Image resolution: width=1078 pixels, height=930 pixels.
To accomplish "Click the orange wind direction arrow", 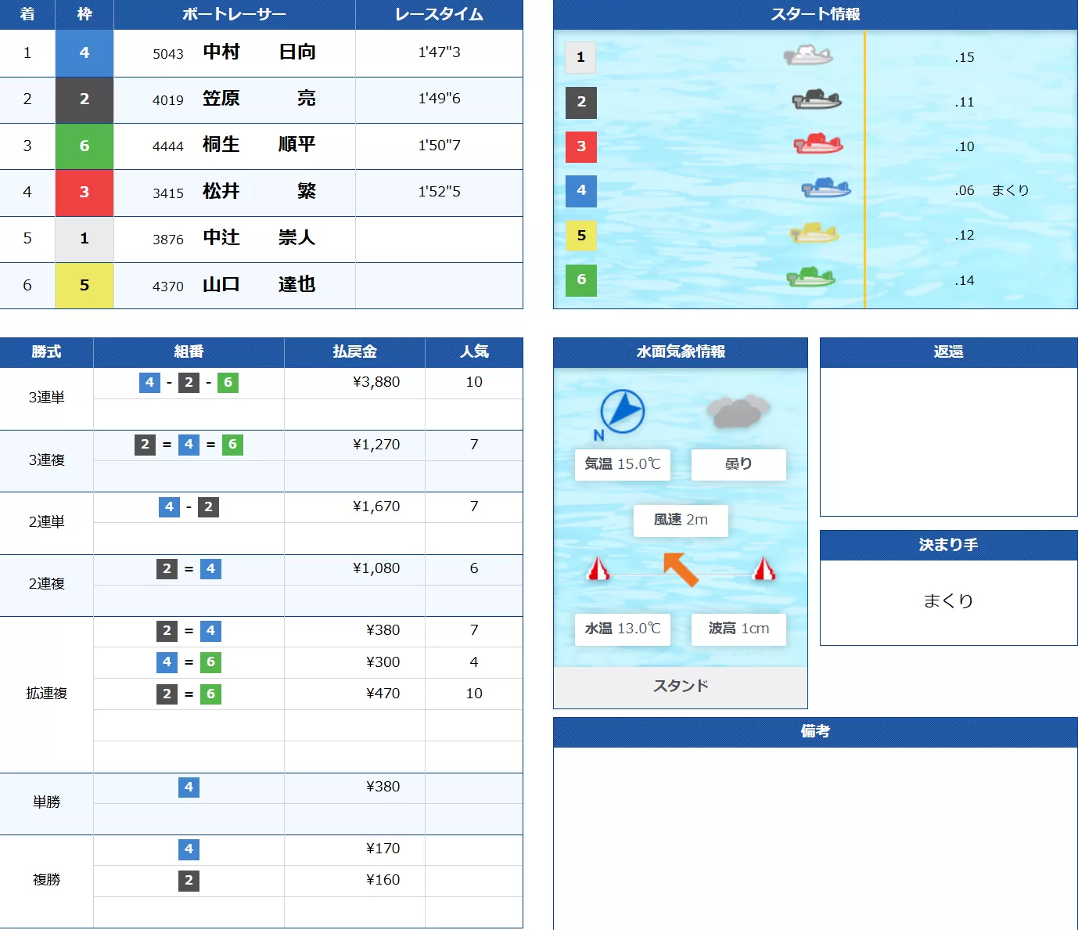I will pos(677,569).
